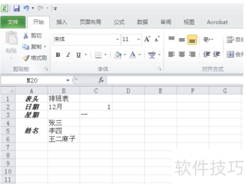246x186 pixels.
Task: Apply fill color bucket
Action: click(118, 55)
